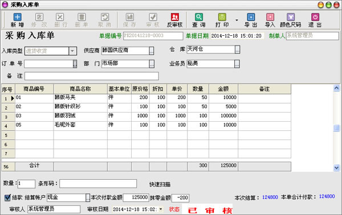Open the 仓库 lookup ellipsis button
The height and width of the screenshot is (215, 342).
coord(237,49)
